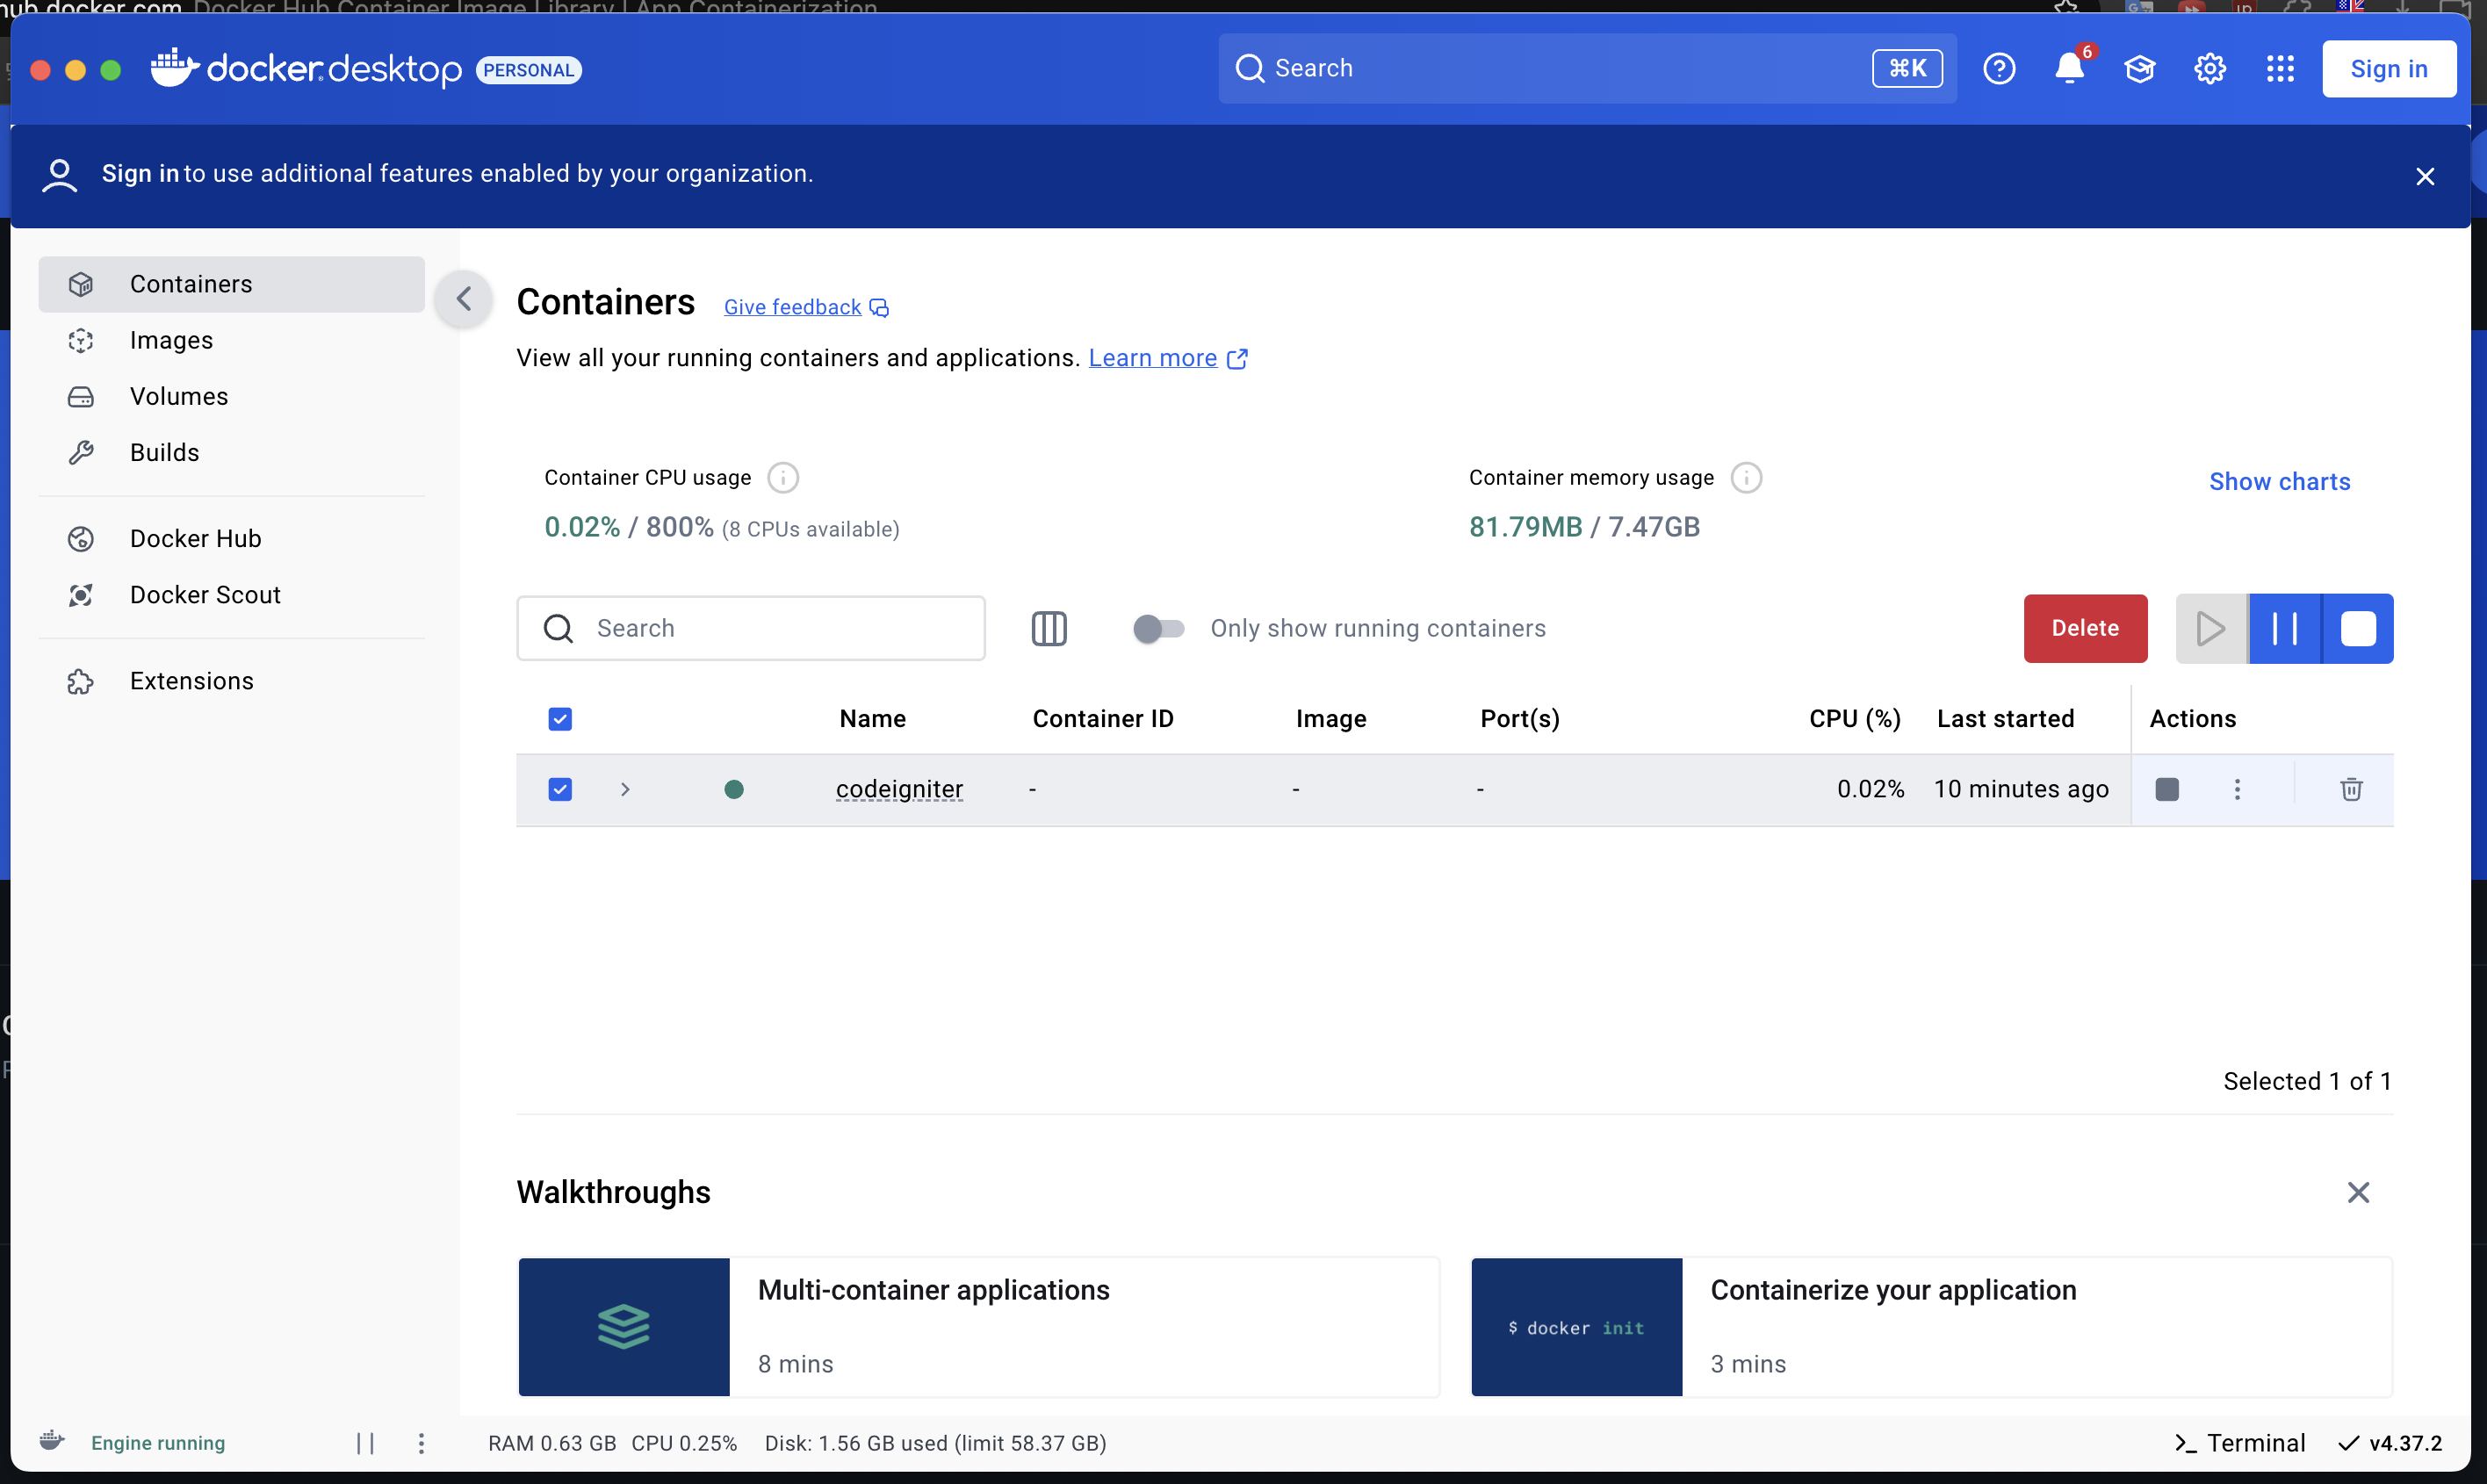The width and height of the screenshot is (2487, 1484).
Task: Click the PERSONAL plan badge
Action: 528,70
